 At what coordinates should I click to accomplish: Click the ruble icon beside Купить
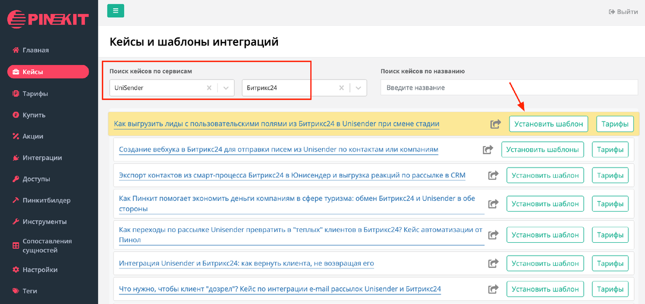(16, 115)
